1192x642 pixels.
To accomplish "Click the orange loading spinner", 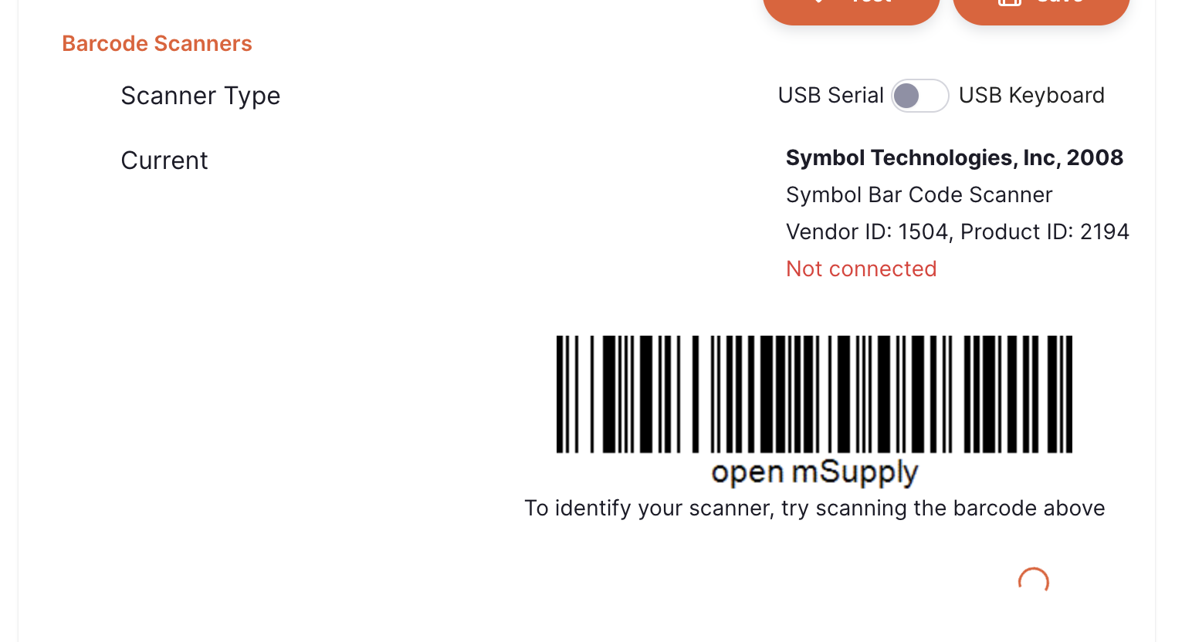I will [x=1033, y=580].
